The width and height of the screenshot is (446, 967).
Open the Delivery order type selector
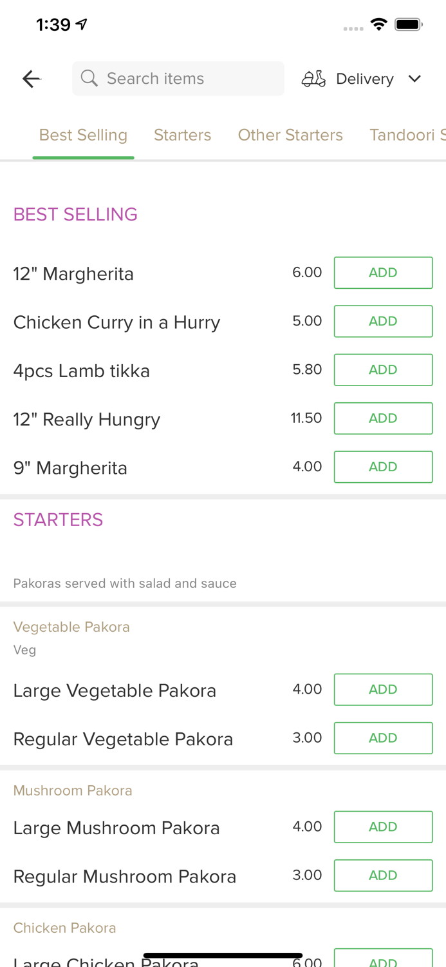tap(364, 79)
